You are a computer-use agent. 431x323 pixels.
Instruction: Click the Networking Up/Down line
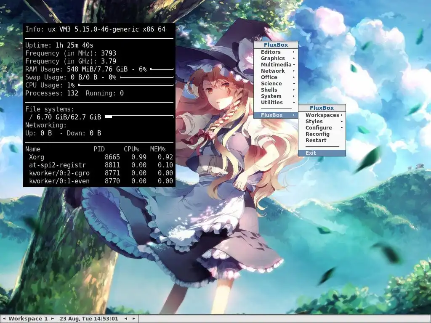tap(63, 133)
